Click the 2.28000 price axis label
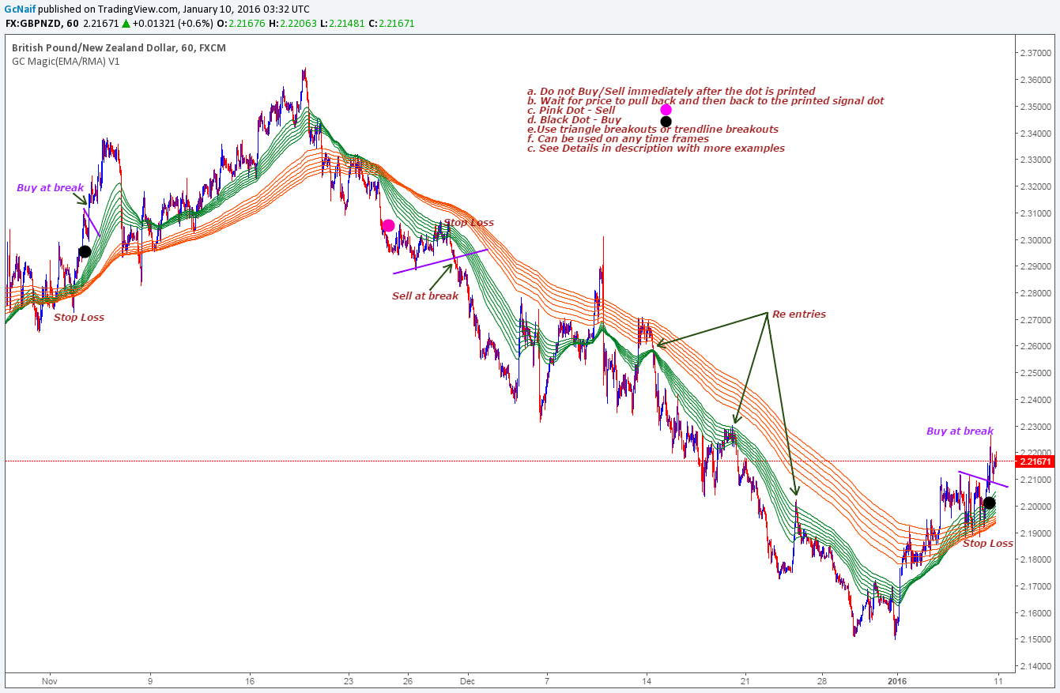 click(x=1034, y=293)
